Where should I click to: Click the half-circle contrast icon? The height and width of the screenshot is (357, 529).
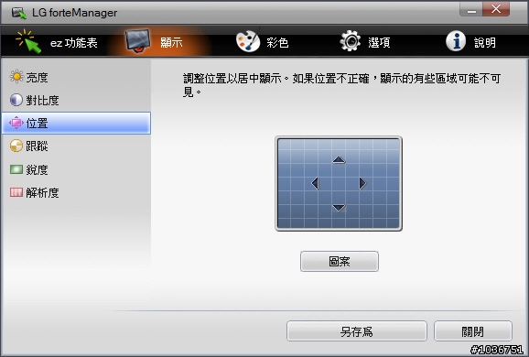[16, 100]
